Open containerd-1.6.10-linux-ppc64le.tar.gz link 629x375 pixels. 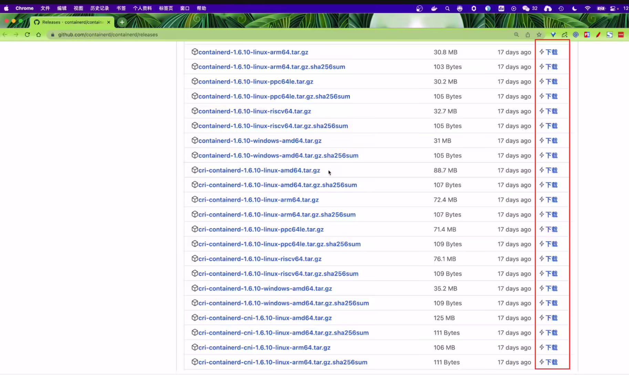point(256,82)
